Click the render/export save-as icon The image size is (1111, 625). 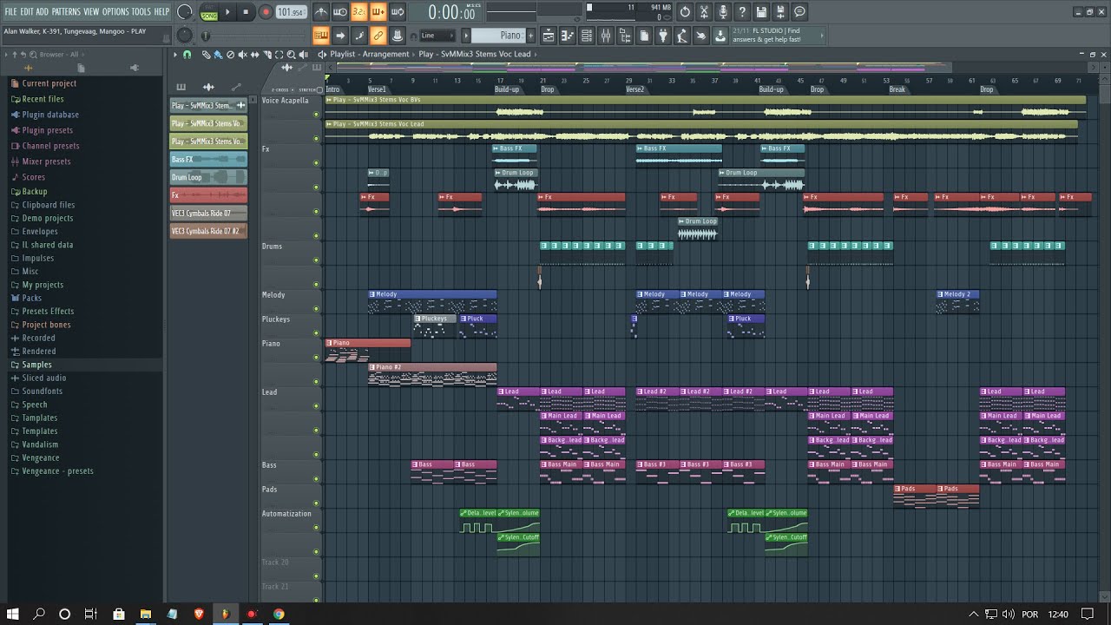[x=780, y=12]
